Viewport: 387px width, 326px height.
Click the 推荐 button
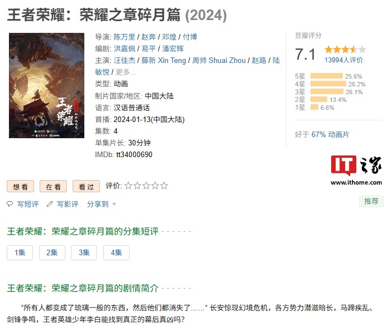pyautogui.click(x=371, y=201)
